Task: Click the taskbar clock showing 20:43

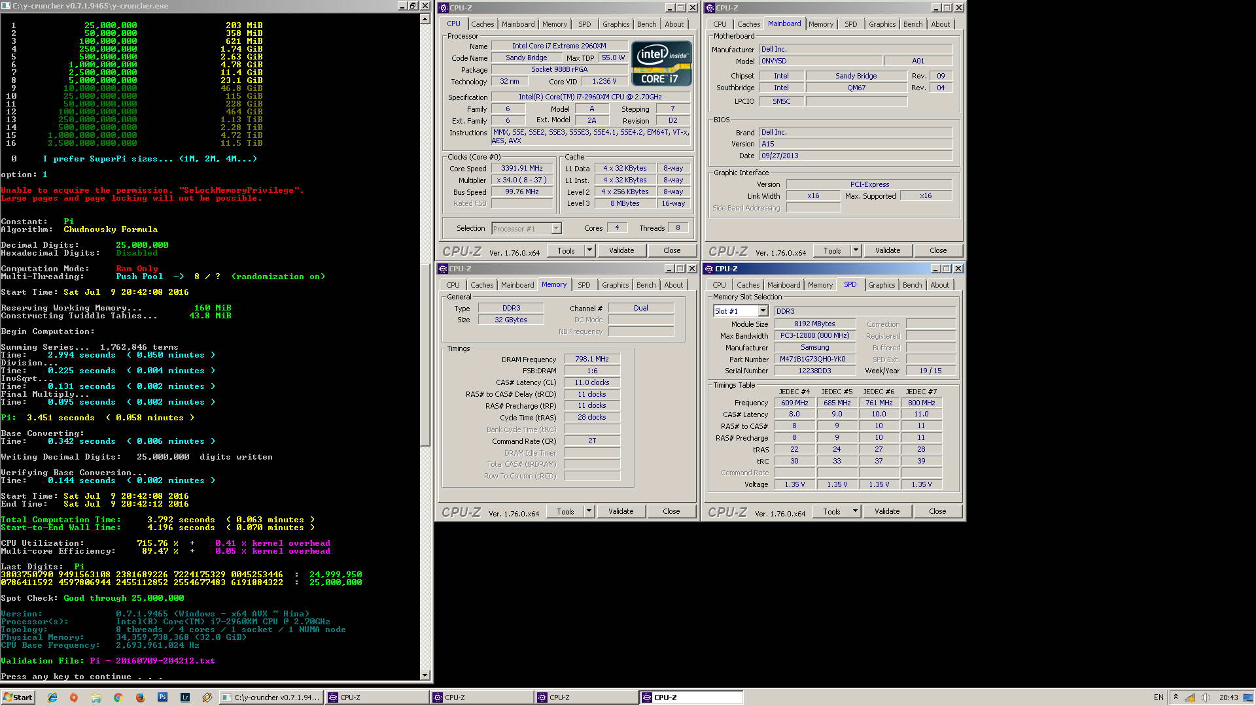Action: pos(1228,698)
